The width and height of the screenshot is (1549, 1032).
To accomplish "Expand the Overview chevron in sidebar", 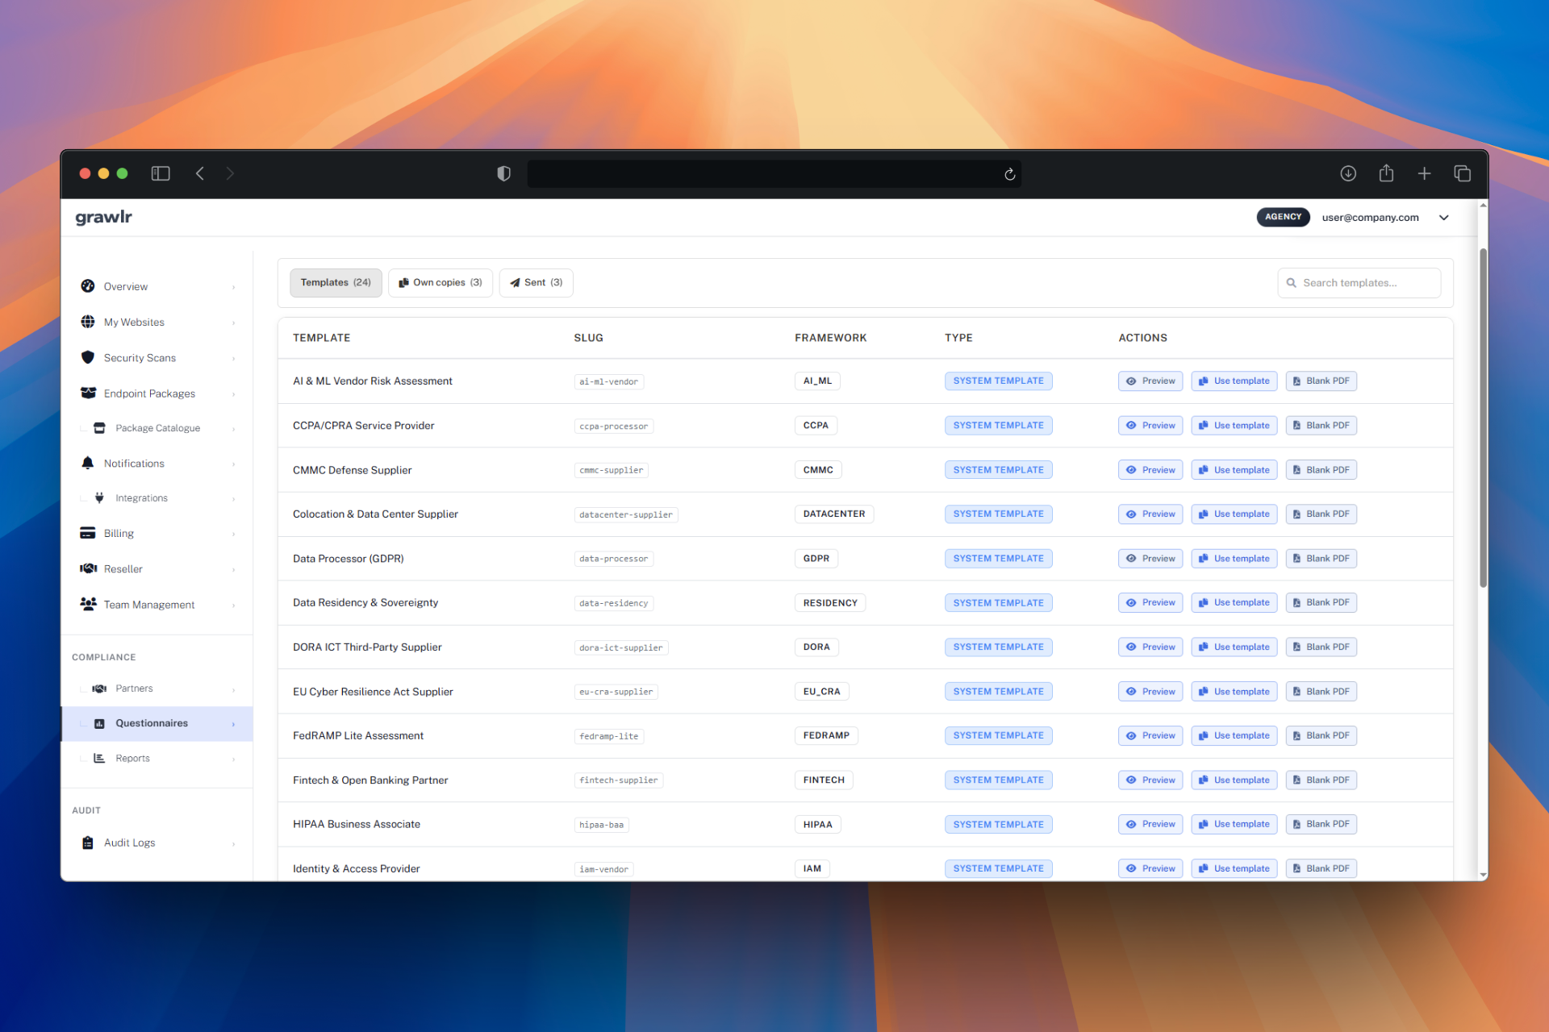I will pos(234,287).
